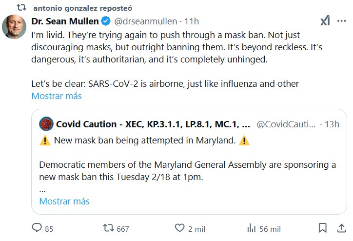This screenshot has width=353, height=241.
Task: Open the Covid Caution account name
Action: 153,124
